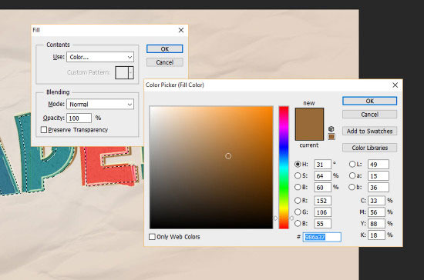Expand the Custom Pattern picker
This screenshot has height=280, width=424.
pyautogui.click(x=131, y=72)
